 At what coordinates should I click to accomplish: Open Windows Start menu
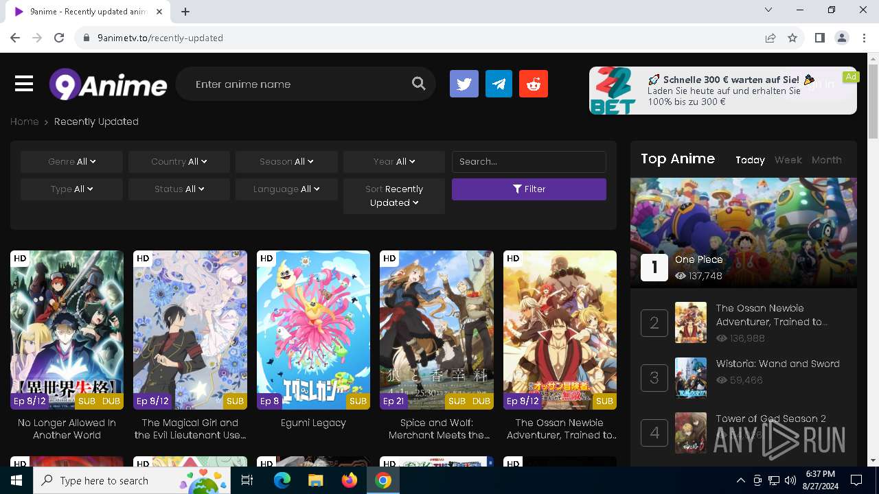[x=16, y=480]
